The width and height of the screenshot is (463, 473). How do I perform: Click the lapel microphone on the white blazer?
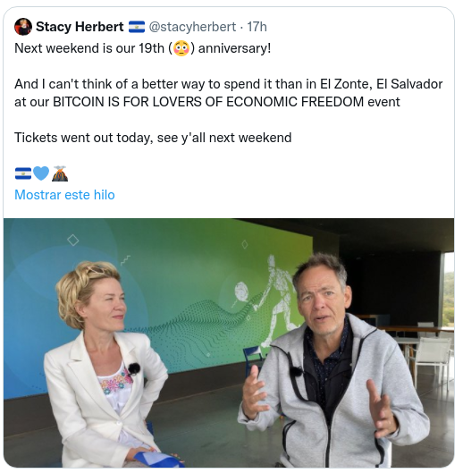pyautogui.click(x=134, y=368)
